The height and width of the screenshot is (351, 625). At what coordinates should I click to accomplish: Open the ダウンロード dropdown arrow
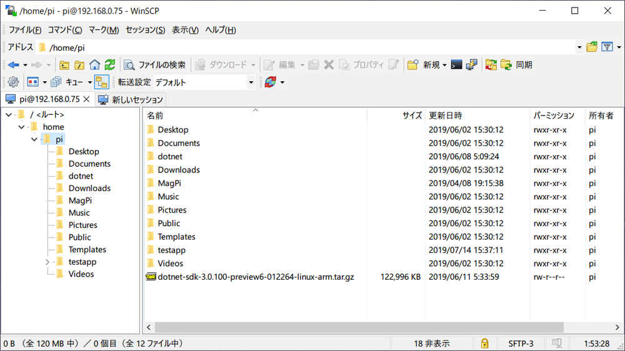click(x=252, y=65)
